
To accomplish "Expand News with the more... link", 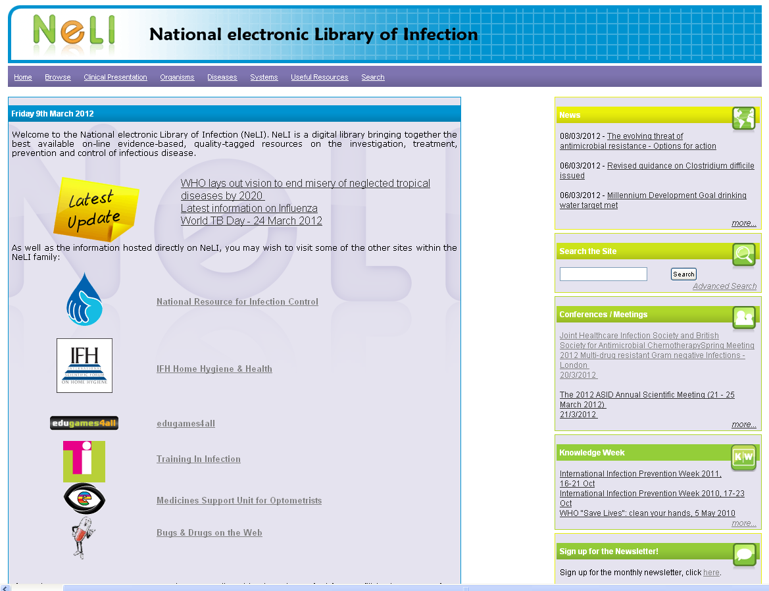I will pos(743,224).
